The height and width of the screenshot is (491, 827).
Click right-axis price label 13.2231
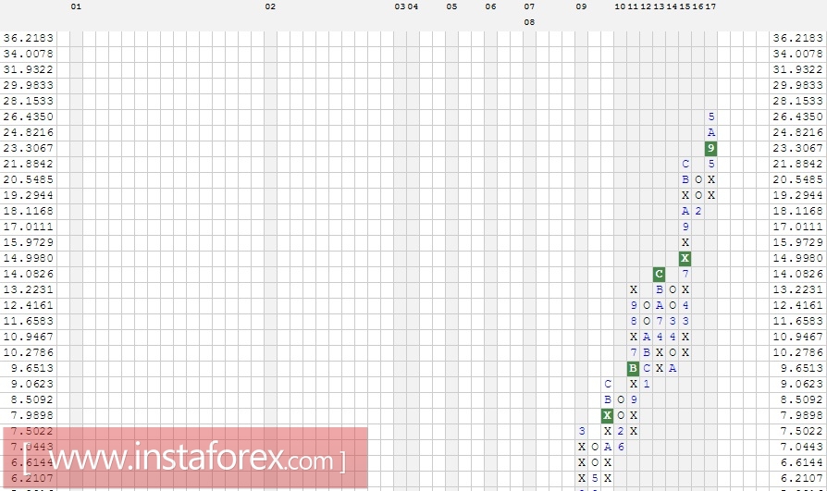(x=798, y=289)
